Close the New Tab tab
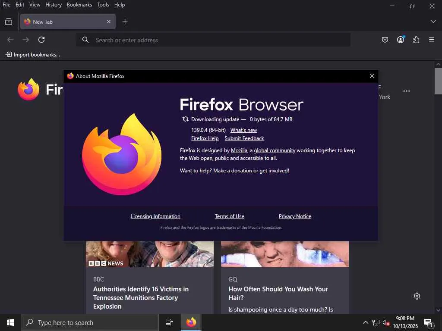The height and width of the screenshot is (331, 442). (108, 22)
